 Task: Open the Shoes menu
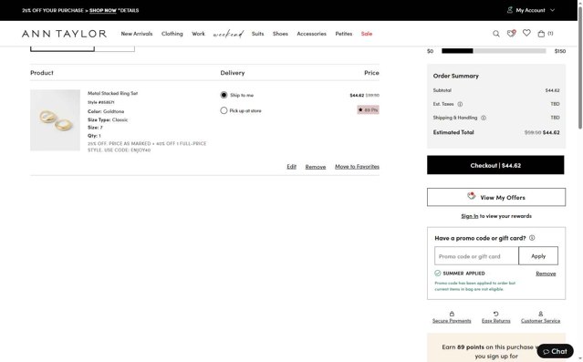pyautogui.click(x=280, y=34)
